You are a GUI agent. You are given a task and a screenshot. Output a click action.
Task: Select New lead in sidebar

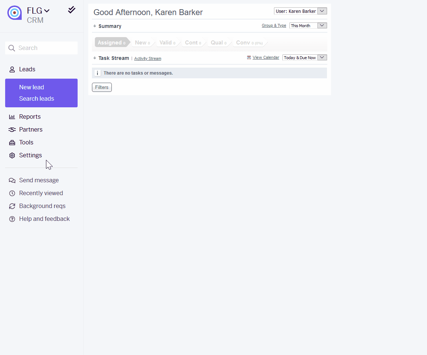(x=32, y=87)
